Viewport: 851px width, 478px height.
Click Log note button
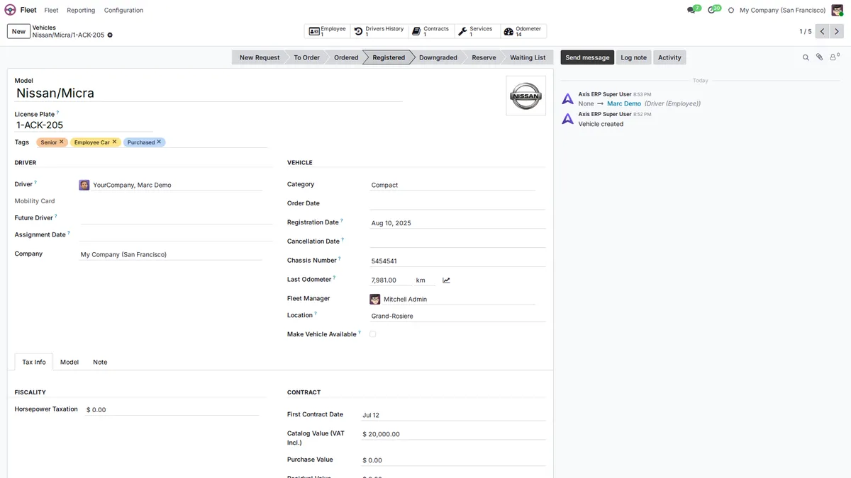tap(634, 57)
